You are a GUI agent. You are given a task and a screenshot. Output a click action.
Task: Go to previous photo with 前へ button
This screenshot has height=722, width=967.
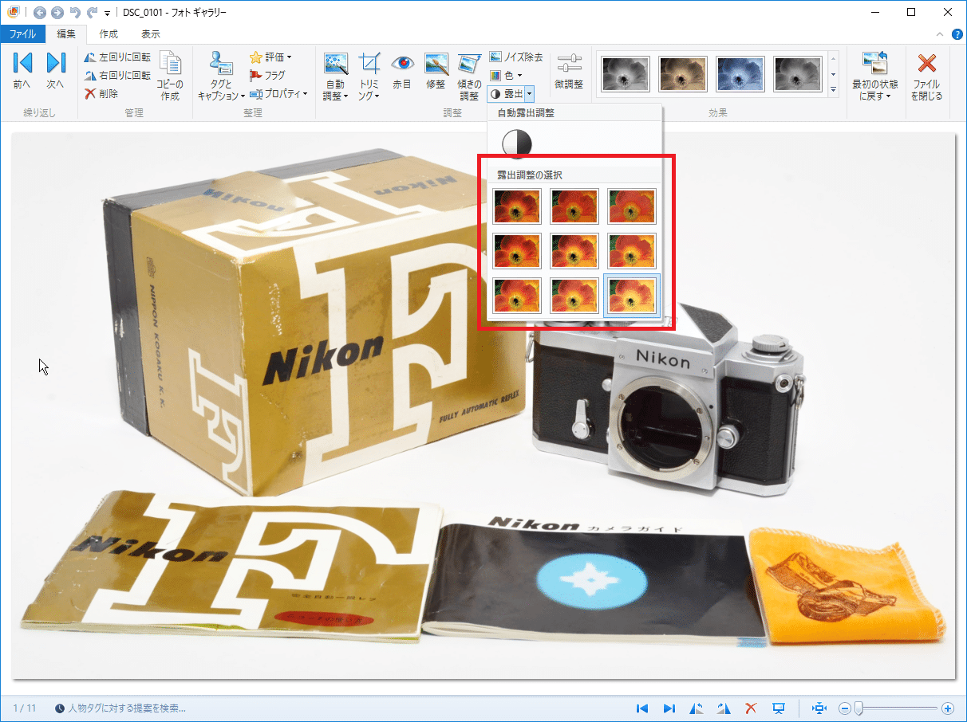(22, 71)
